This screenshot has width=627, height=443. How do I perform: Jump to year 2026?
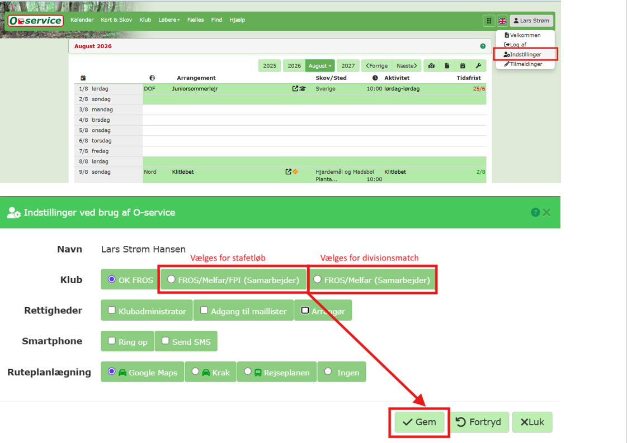click(x=294, y=66)
